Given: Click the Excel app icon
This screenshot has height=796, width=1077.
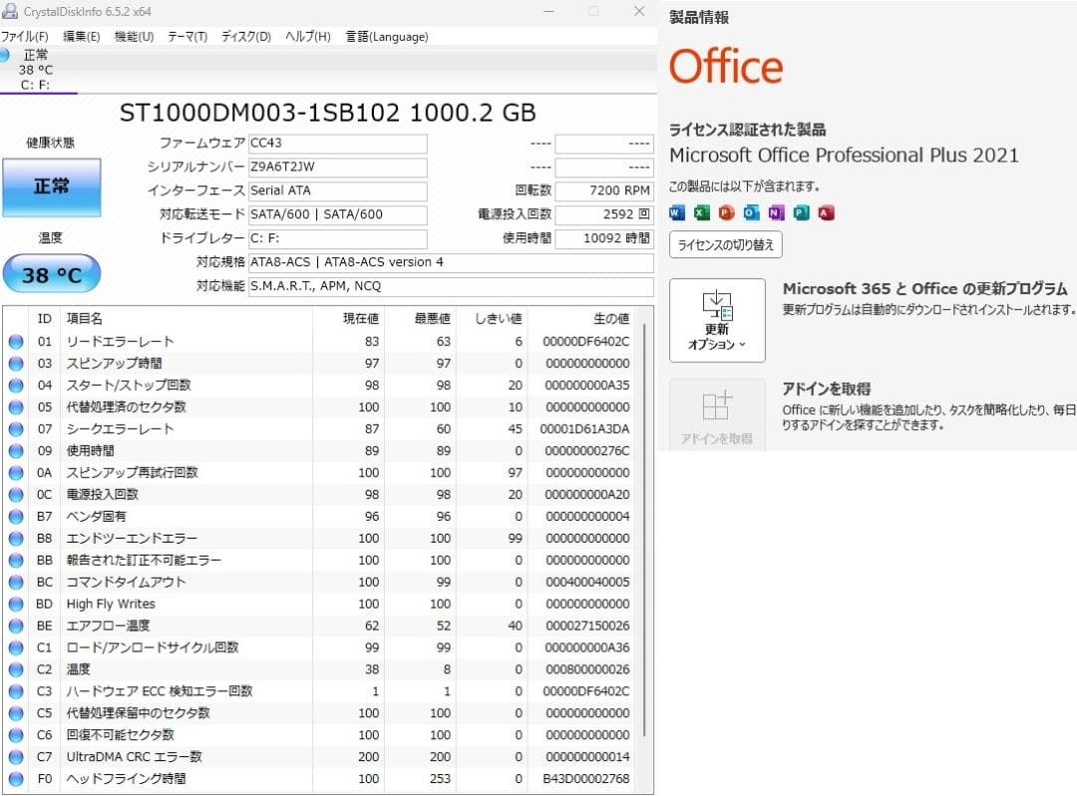Looking at the screenshot, I should point(701,212).
